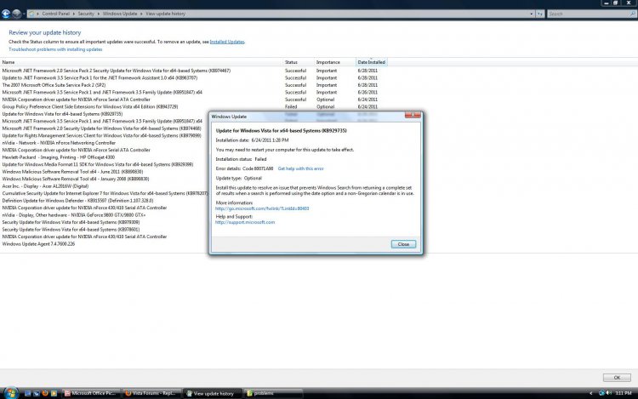Select .NET Framework 2.0 Security Update KB974468 row
This screenshot has height=399, width=638.
point(102,128)
